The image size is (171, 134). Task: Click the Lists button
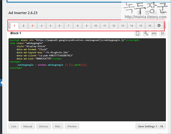[x=14, y=126]
